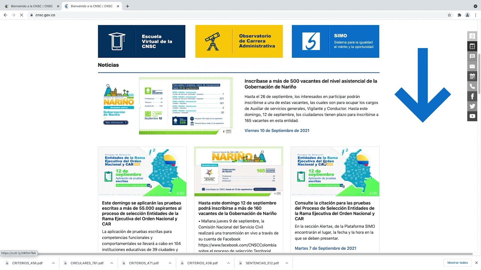Expand options for SENTENCIAS_512.pdf

click(287, 263)
